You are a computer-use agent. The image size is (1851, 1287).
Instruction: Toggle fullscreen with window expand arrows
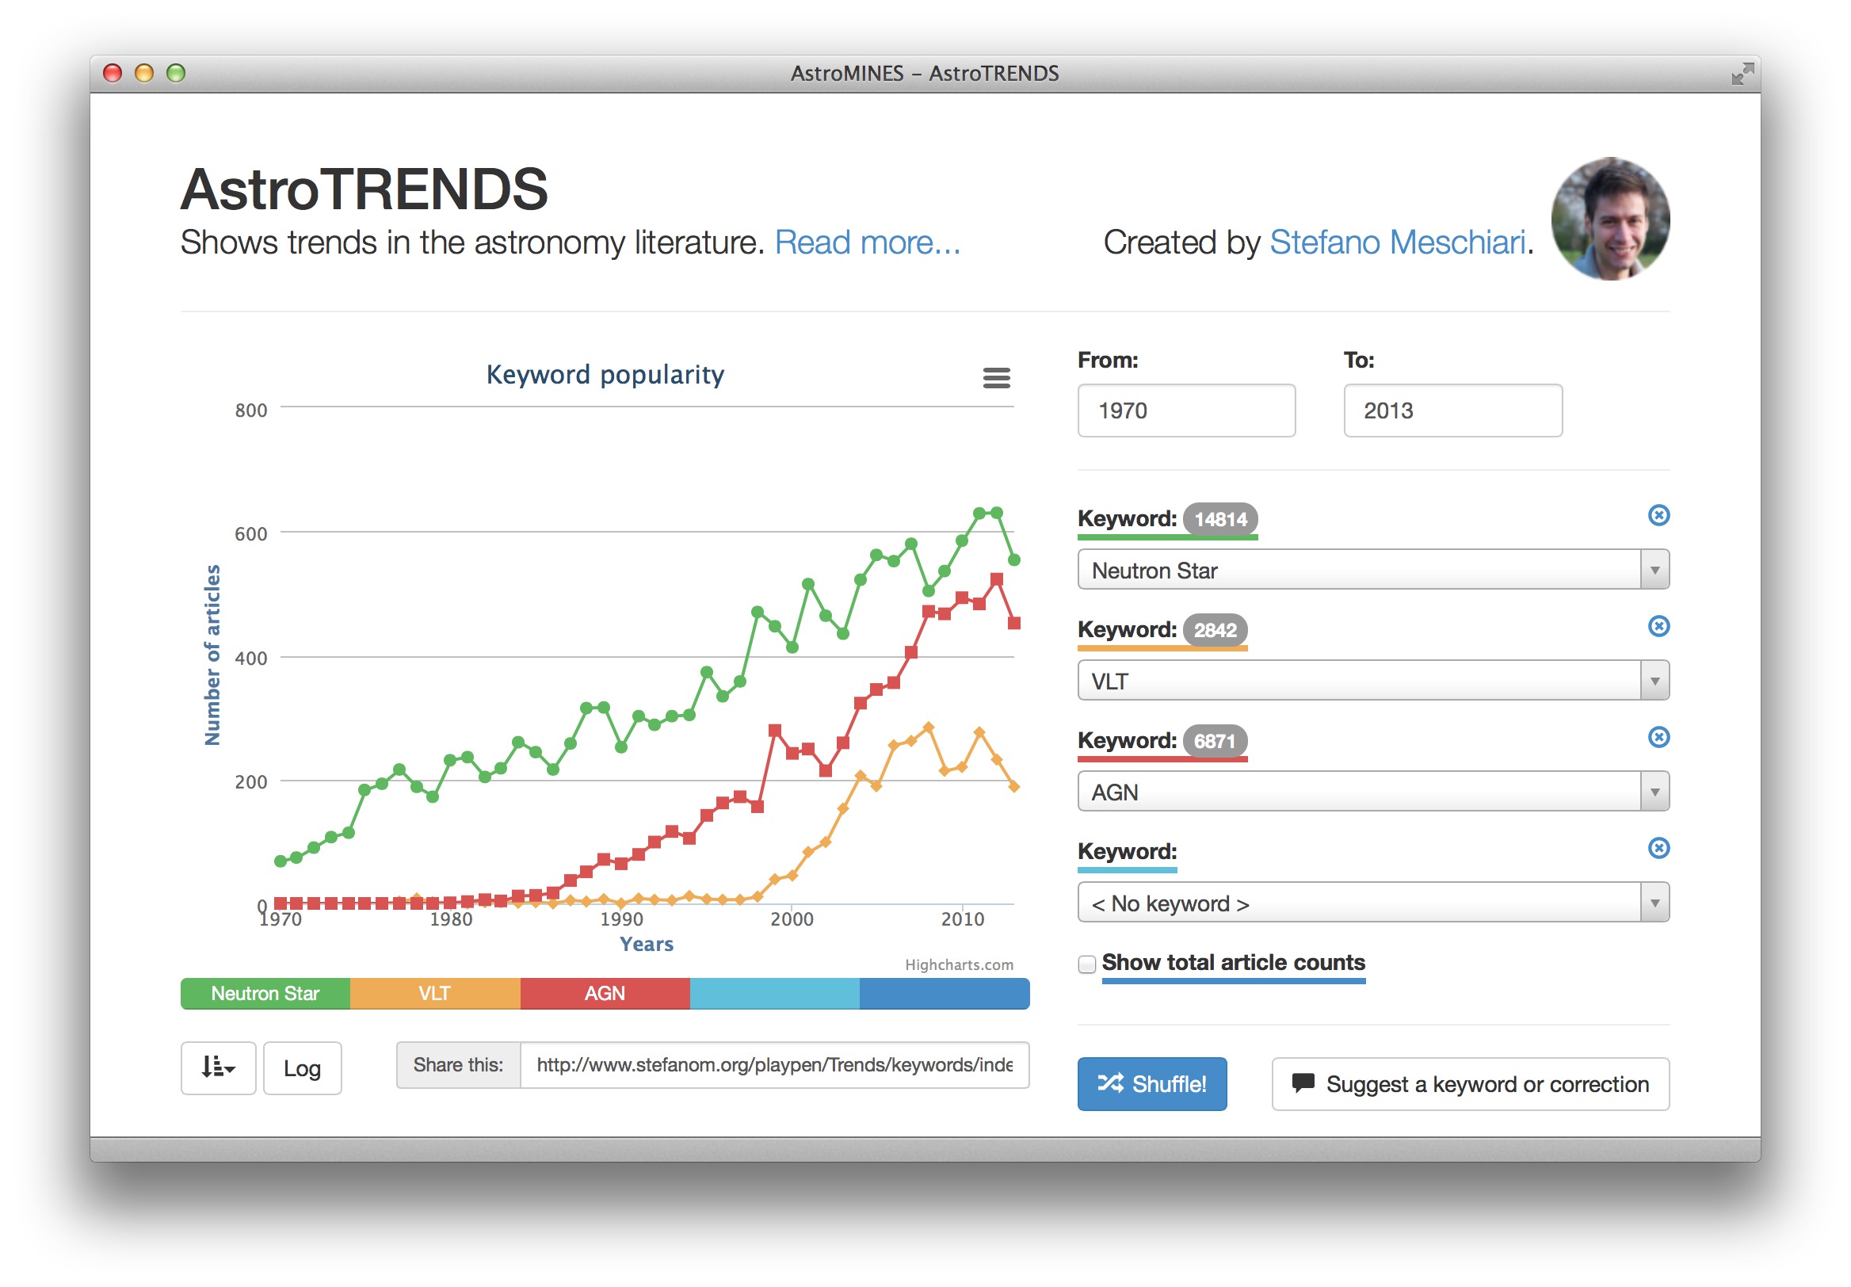[x=1742, y=74]
